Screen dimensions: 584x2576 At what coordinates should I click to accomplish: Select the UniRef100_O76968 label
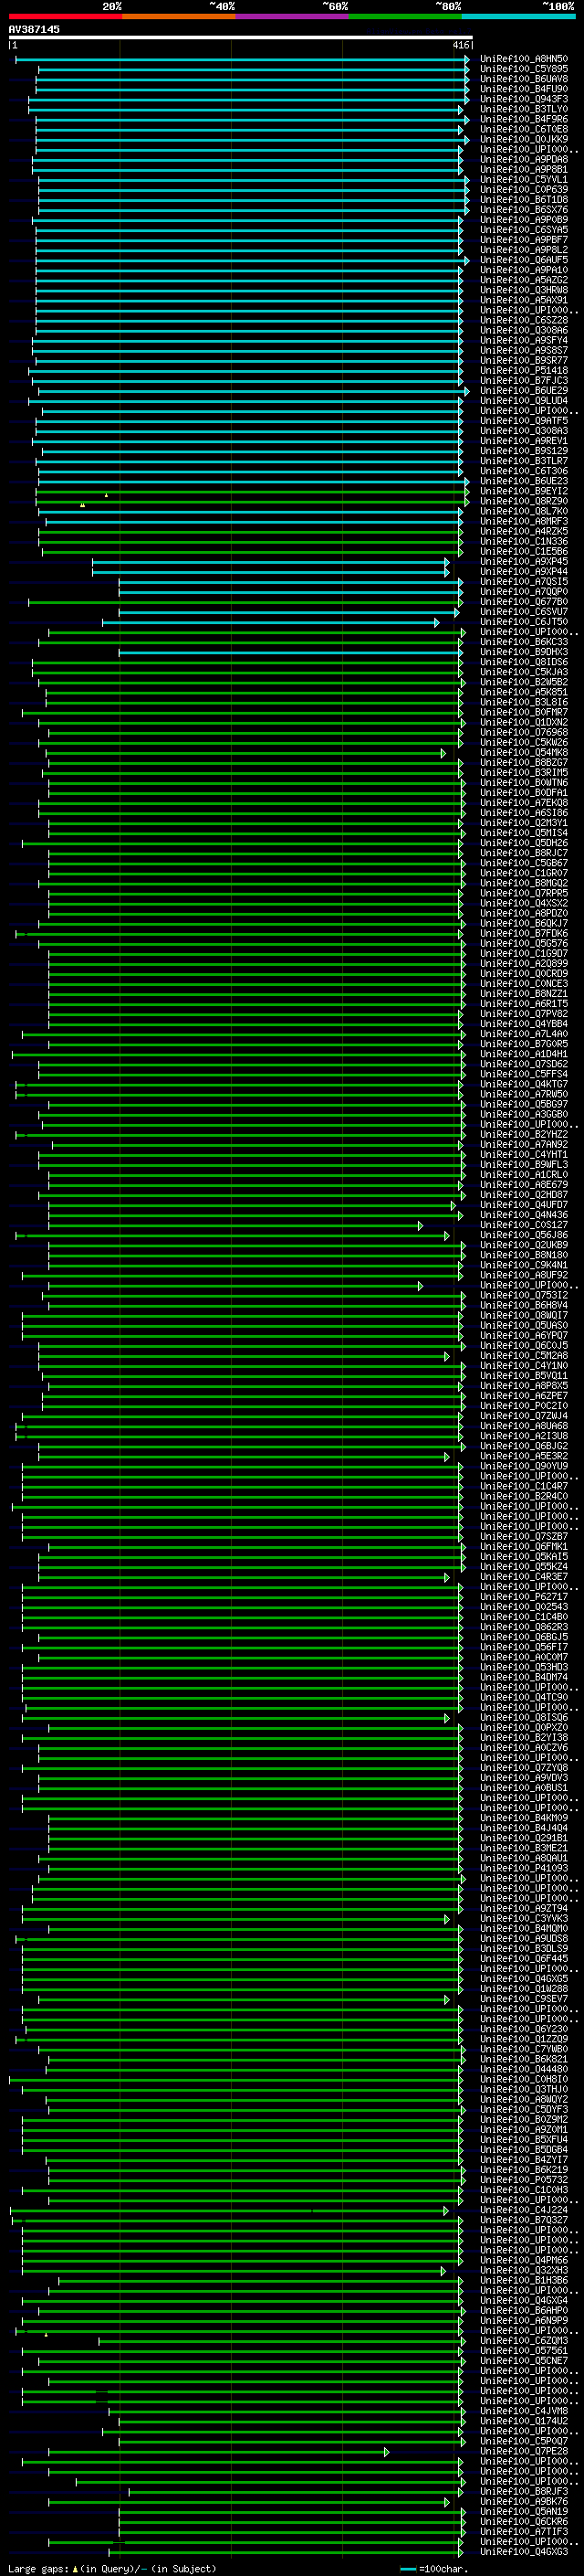point(524,732)
